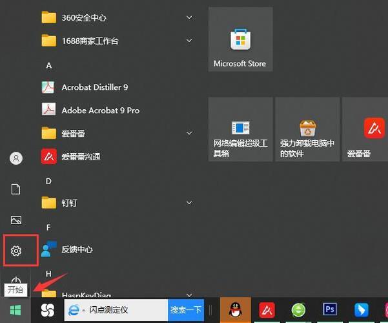Screen dimensions: 388x323
Task: Open the green 360 browser taskbar icon
Action: (x=298, y=310)
